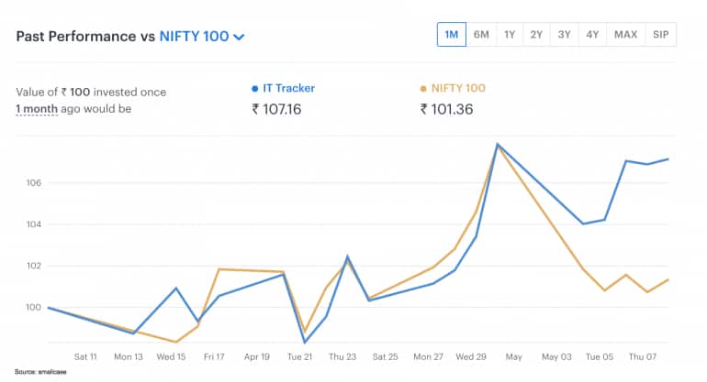Open the NIFTY 100 benchmark dropdown
Viewport: 707px width, 382px height.
coord(202,37)
